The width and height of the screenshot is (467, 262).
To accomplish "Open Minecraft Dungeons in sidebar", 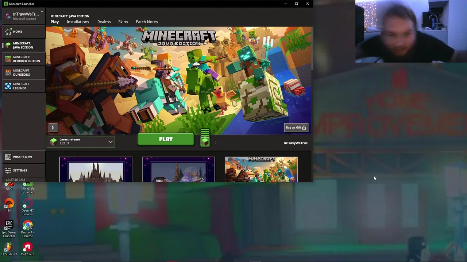I will pyautogui.click(x=23, y=72).
